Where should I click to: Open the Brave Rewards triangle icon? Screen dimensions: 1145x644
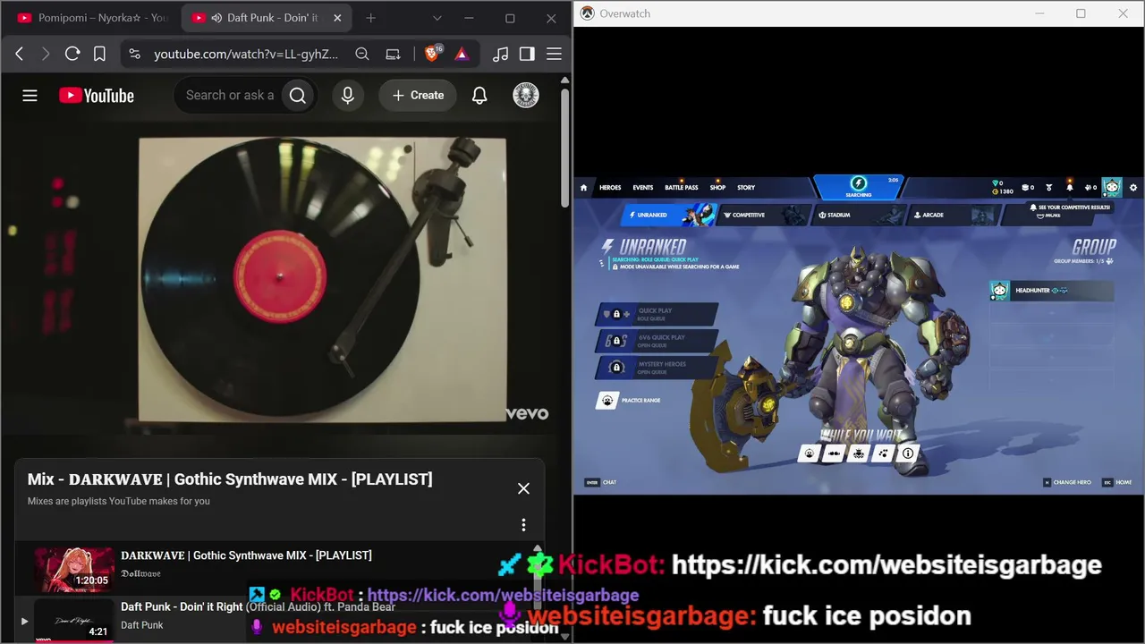(462, 54)
